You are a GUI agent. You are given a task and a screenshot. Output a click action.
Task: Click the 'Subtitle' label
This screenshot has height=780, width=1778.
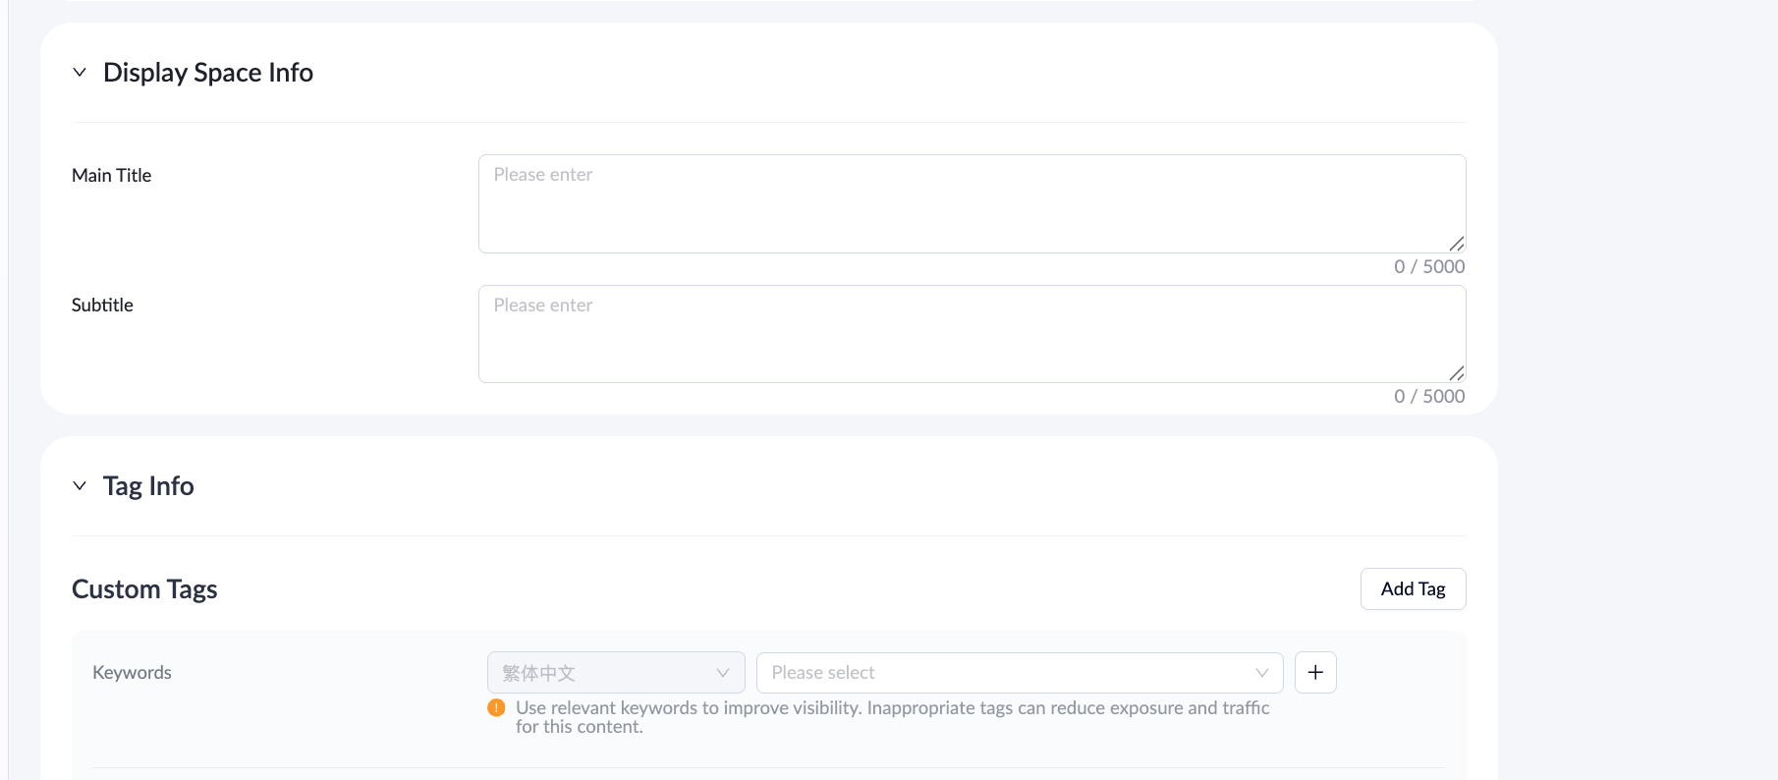[x=102, y=306]
